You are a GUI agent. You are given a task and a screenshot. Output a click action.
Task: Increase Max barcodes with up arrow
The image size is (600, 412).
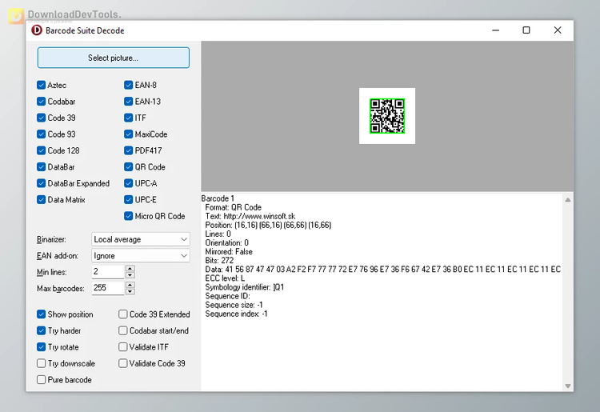(130, 285)
